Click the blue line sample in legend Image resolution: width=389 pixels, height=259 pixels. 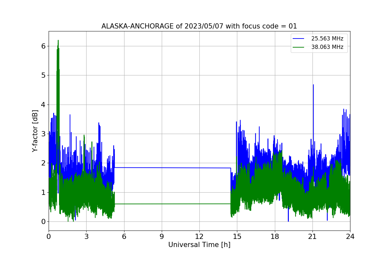299,39
